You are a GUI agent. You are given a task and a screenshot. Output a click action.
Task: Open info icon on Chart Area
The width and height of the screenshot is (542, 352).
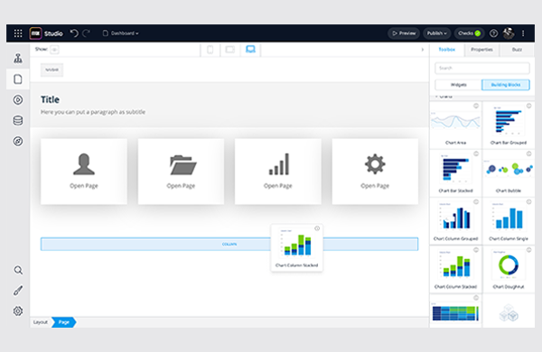pos(476,106)
